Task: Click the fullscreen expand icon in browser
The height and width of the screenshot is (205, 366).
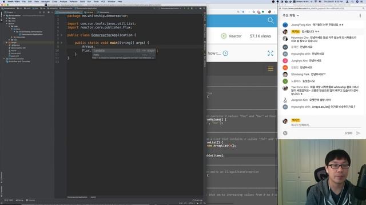Action: coord(270,53)
